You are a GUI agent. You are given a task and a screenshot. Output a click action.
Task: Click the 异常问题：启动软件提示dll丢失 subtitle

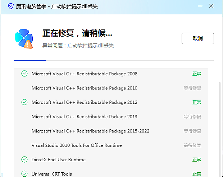[78, 46]
